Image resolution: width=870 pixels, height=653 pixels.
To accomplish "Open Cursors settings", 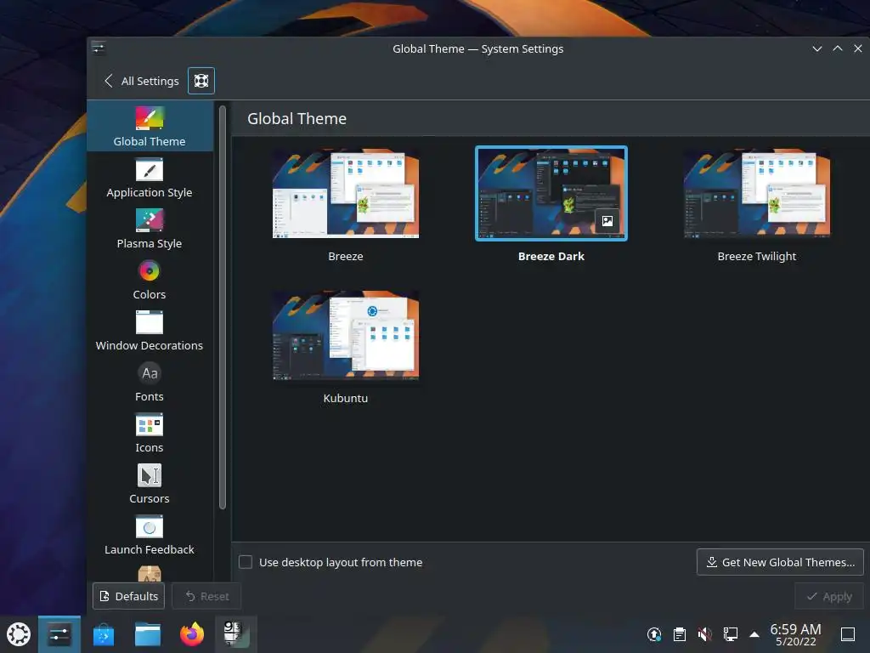I will click(x=150, y=484).
